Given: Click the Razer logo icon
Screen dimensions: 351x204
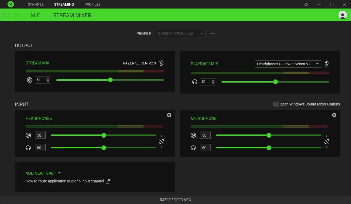Looking at the screenshot, I should [x=11, y=4].
